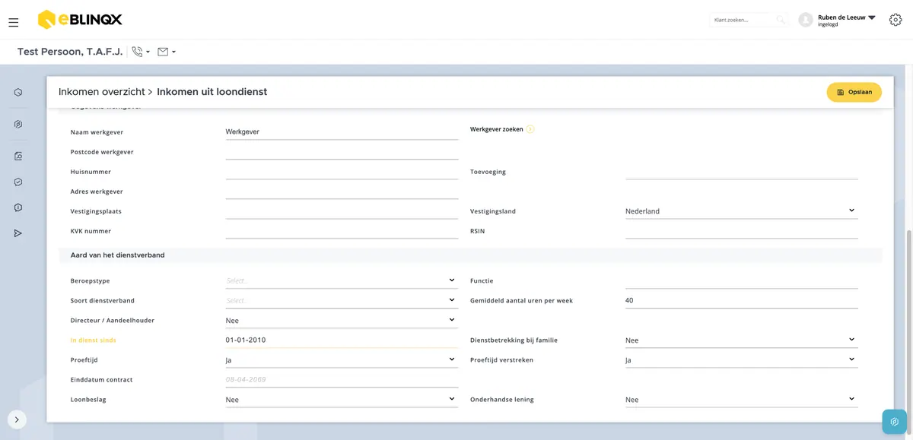Click the teal floating icon button
The image size is (913, 440).
click(895, 422)
